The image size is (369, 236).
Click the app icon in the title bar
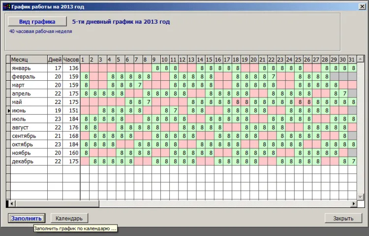pyautogui.click(x=6, y=6)
